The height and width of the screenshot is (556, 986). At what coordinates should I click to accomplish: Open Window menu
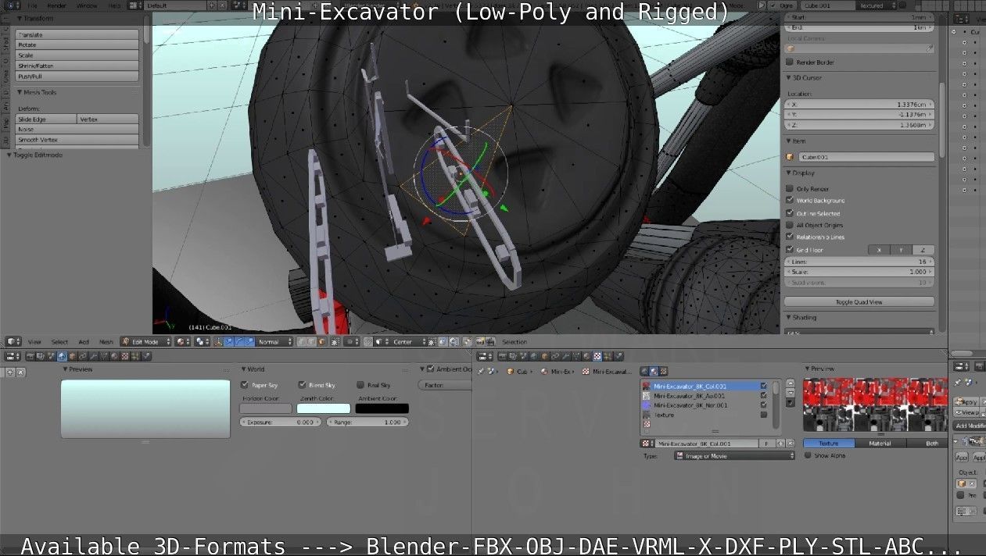point(87,5)
